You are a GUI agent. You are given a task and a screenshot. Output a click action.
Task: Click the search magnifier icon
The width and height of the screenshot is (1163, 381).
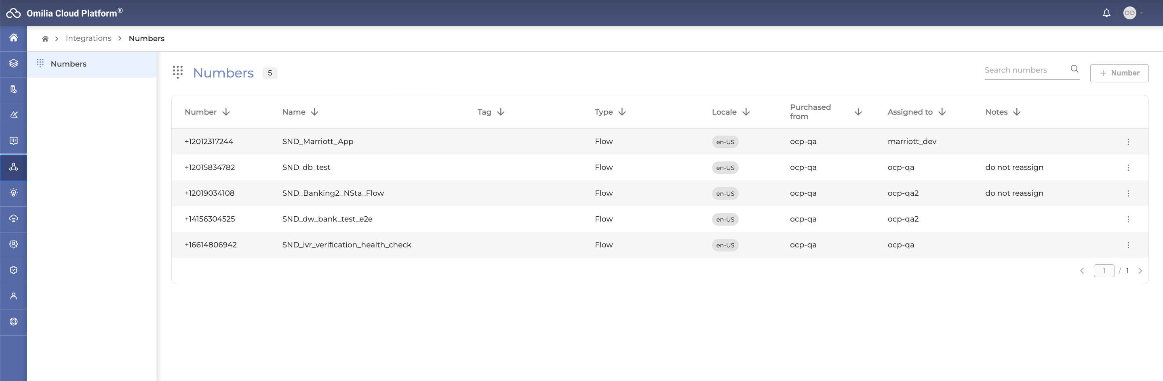click(1074, 69)
